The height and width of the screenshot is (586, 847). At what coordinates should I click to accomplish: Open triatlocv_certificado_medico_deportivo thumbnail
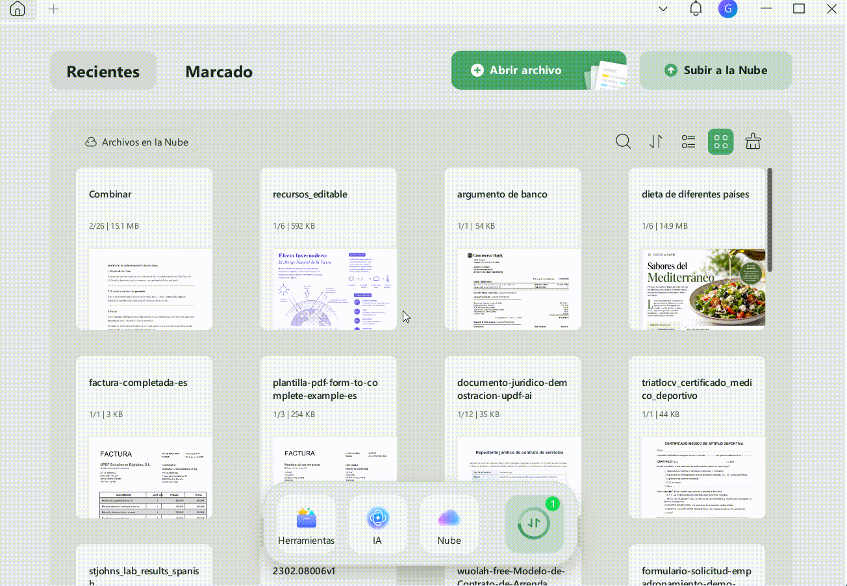pyautogui.click(x=703, y=478)
